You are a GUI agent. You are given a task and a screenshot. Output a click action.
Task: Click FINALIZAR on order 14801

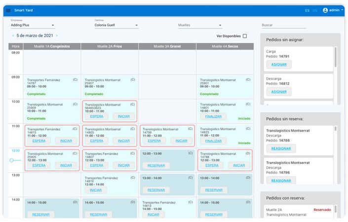213,116
